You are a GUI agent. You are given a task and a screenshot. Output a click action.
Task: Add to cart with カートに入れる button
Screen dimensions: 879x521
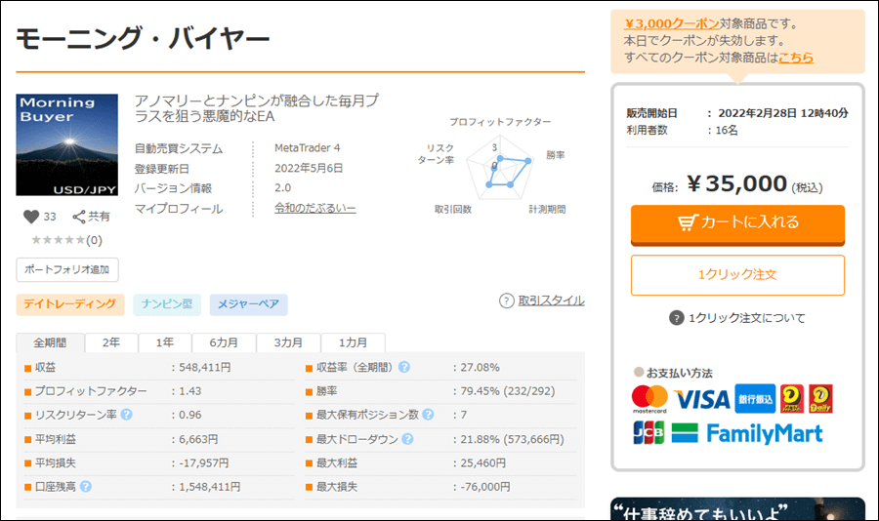coord(737,222)
